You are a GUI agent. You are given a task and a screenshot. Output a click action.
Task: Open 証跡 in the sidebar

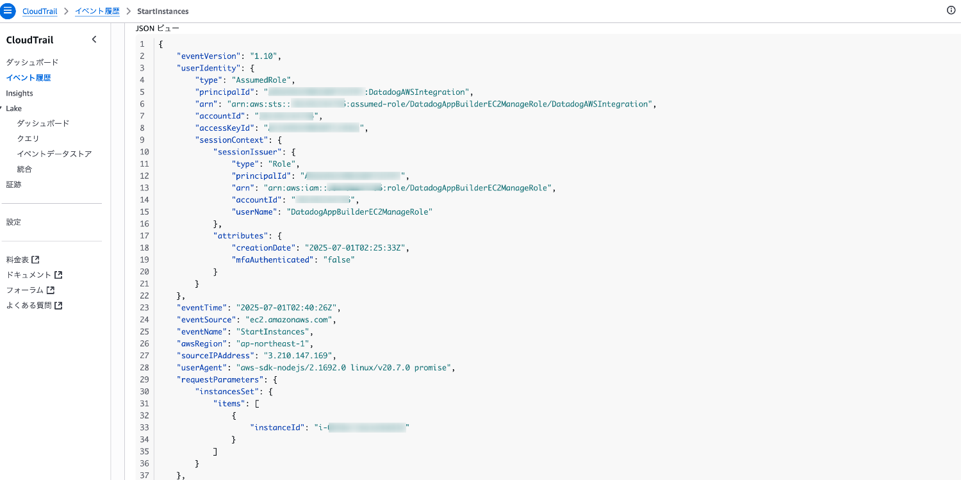[x=13, y=185]
